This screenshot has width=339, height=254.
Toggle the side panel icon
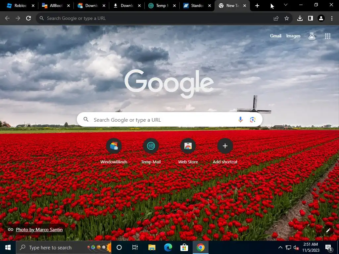pos(311,19)
